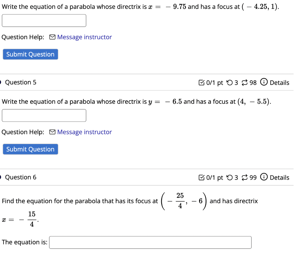This screenshot has height=256, width=304.
Task: Click the regenerate version icon showing 98 in Question 5
Action: tap(244, 83)
